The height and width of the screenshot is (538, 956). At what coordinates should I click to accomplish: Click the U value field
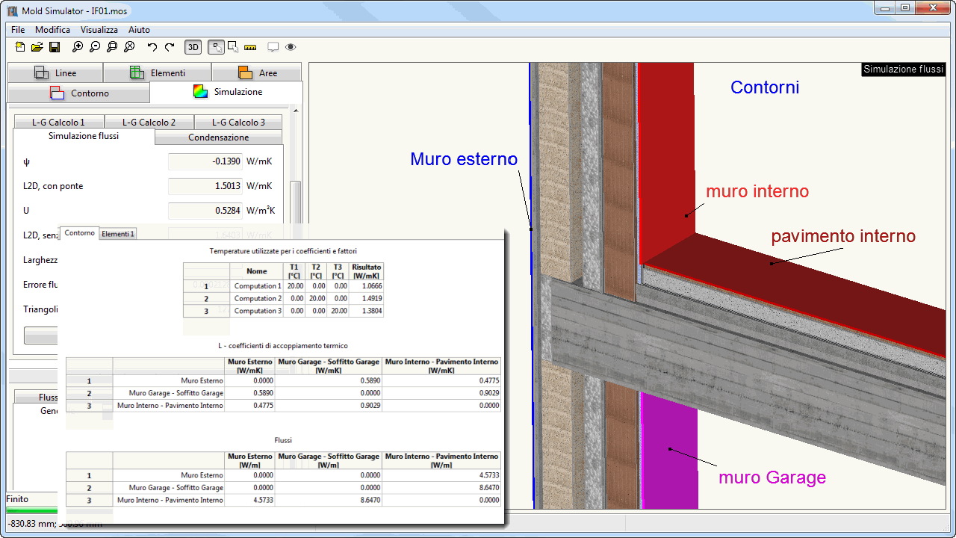(205, 211)
